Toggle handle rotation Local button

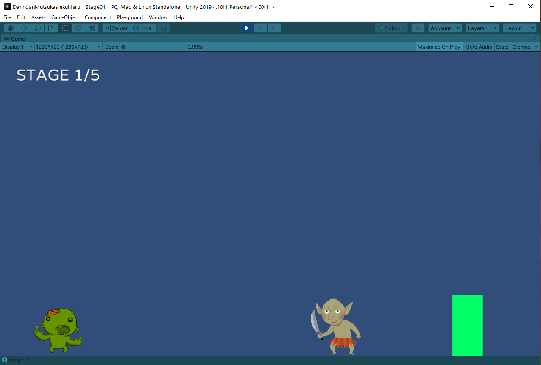[x=143, y=28]
